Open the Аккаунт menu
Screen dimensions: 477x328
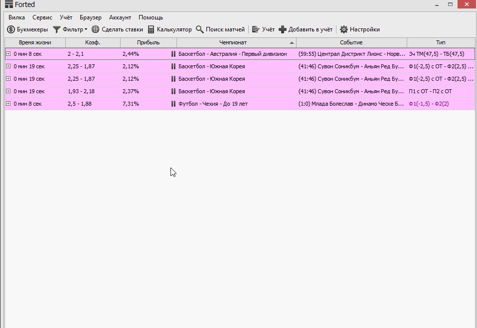[x=120, y=17]
